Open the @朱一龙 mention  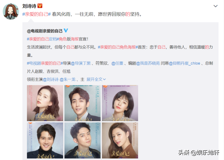pos(67,79)
